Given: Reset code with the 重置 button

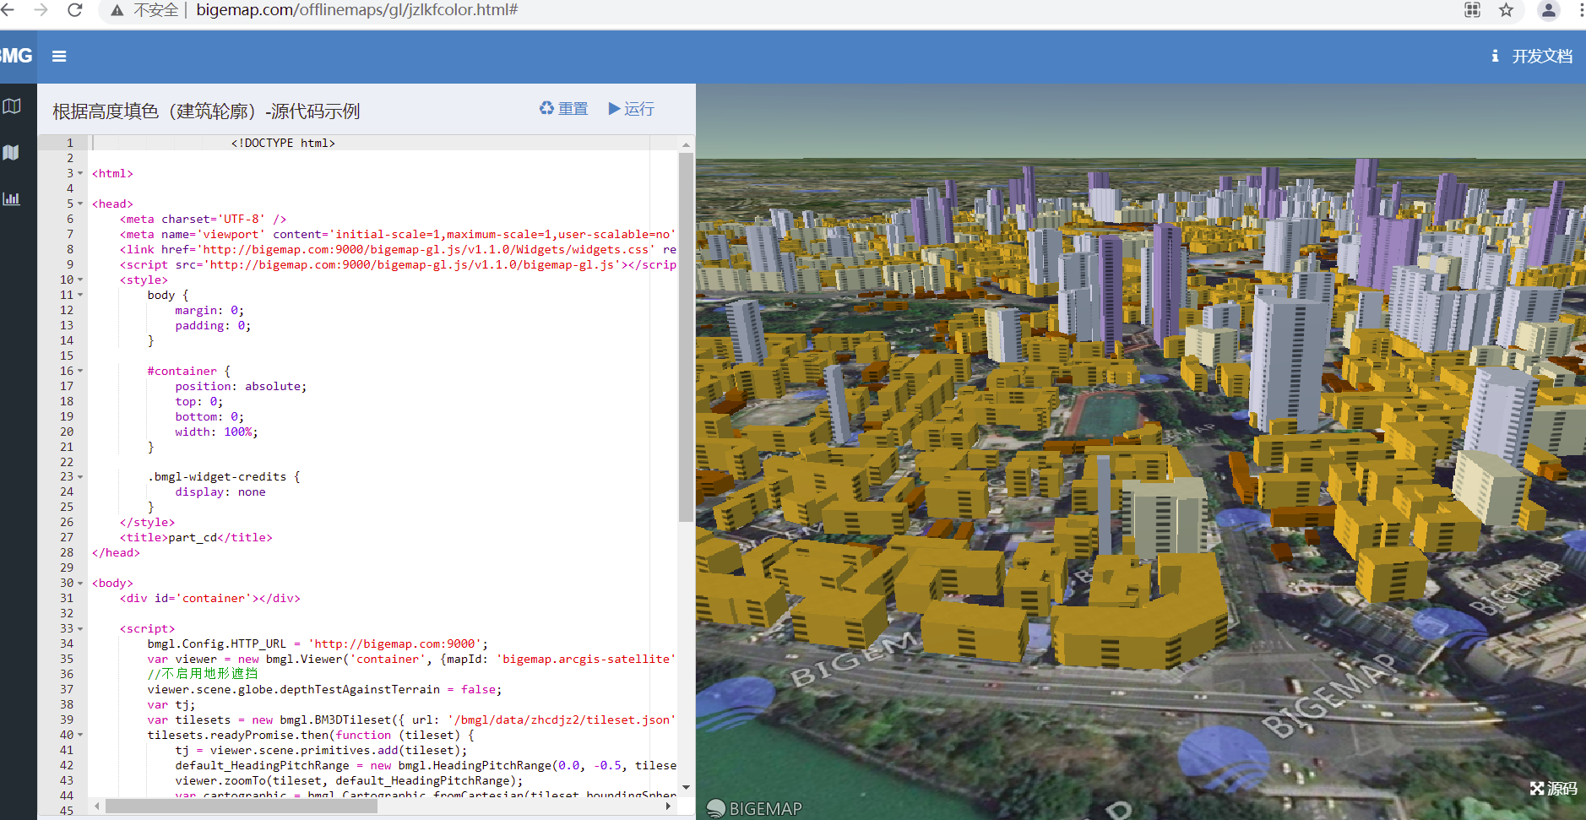Looking at the screenshot, I should 563,109.
